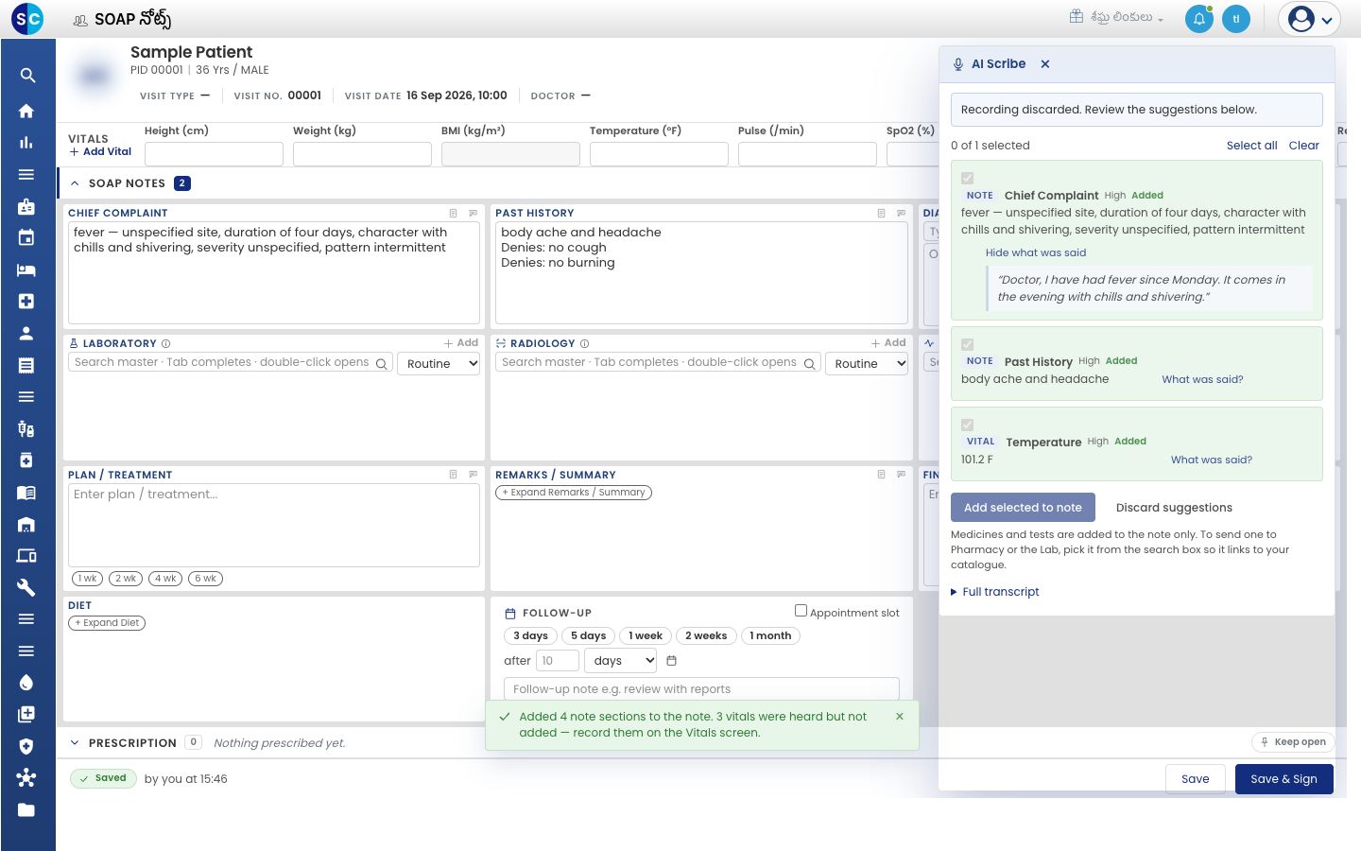Image resolution: width=1361 pixels, height=851 pixels.
Task: Click Select all suggestions link
Action: coord(1252,146)
